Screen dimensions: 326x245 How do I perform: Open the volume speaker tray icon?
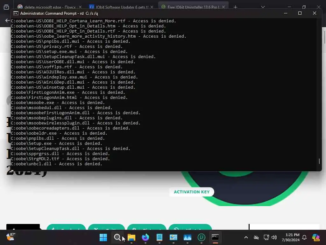pos(274,237)
